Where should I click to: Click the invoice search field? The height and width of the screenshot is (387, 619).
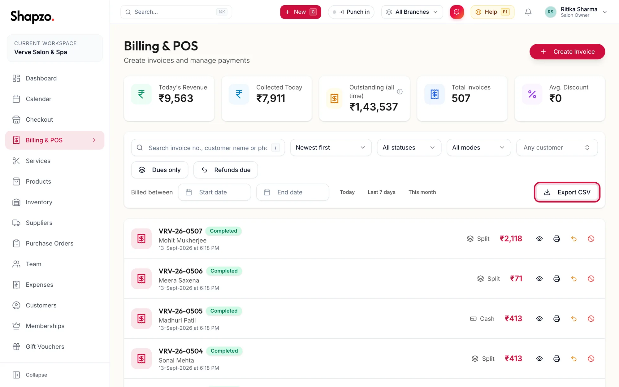(208, 148)
